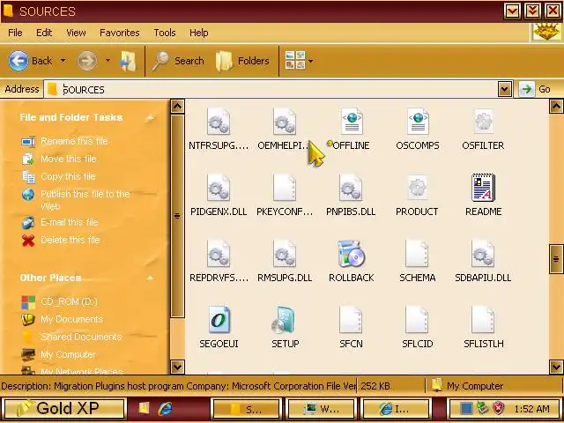This screenshot has height=423, width=564.
Task: Select the SCHEMA file icon
Action: point(417,254)
